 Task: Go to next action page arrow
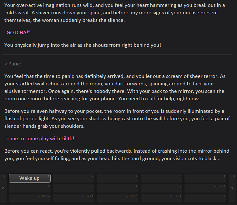[232, 188]
